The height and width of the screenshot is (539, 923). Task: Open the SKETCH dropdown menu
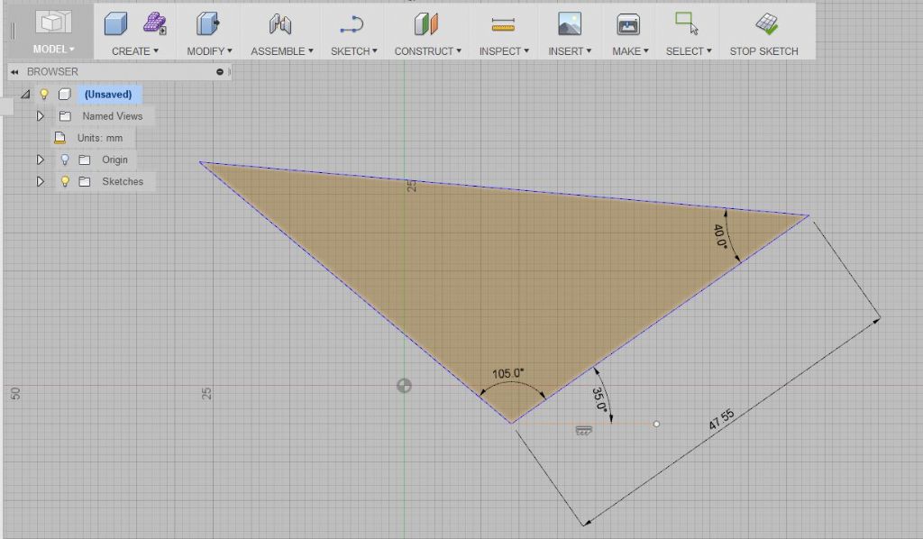pyautogui.click(x=353, y=51)
